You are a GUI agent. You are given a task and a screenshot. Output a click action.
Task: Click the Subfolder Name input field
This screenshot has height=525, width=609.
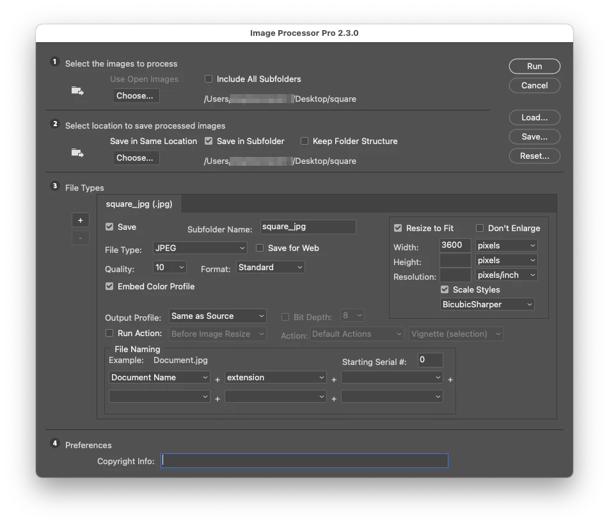click(308, 227)
